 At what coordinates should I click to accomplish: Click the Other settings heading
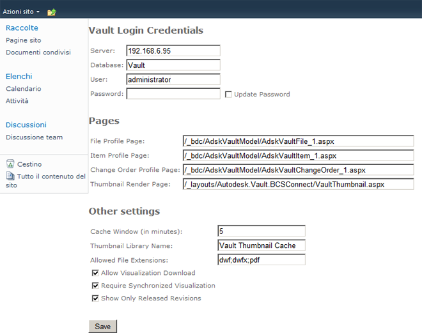124,211
